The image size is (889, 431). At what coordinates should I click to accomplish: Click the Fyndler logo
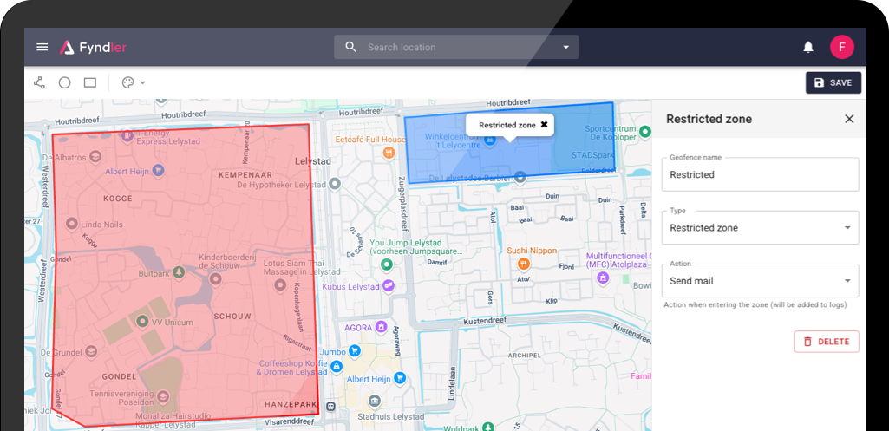tap(94, 47)
